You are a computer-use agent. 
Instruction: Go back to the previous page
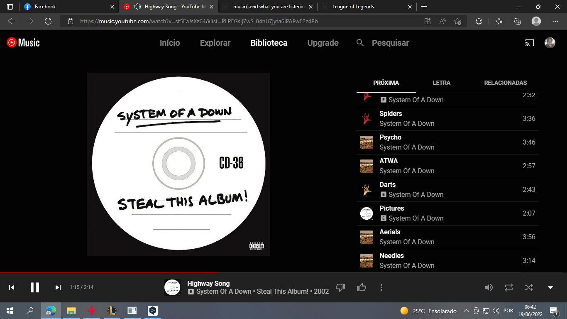12,21
